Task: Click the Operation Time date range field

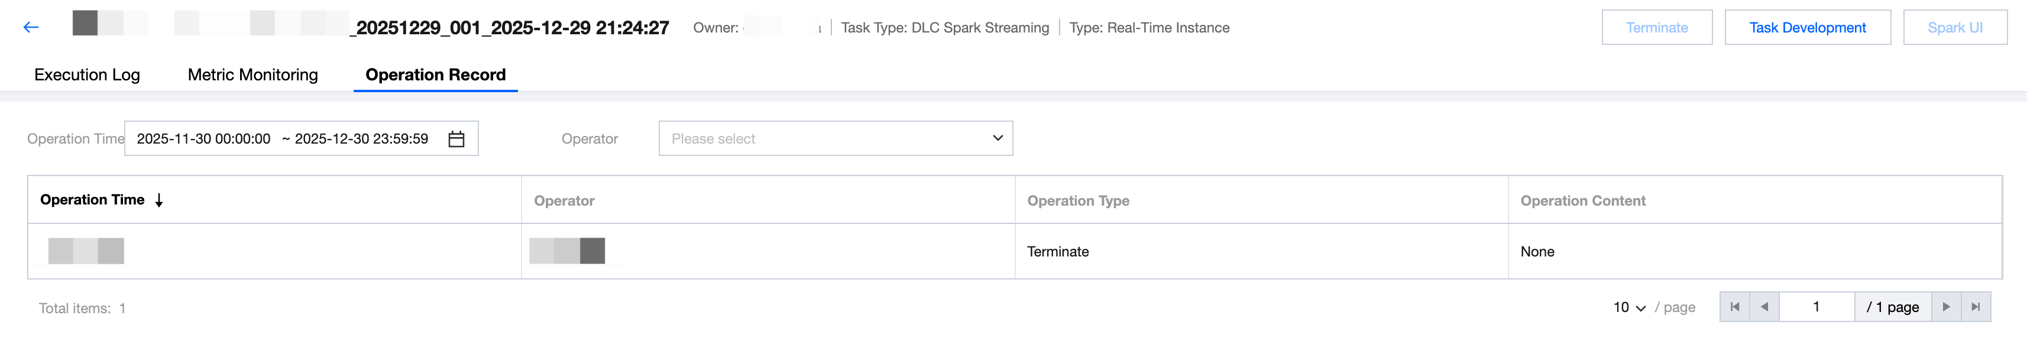Action: pyautogui.click(x=283, y=138)
